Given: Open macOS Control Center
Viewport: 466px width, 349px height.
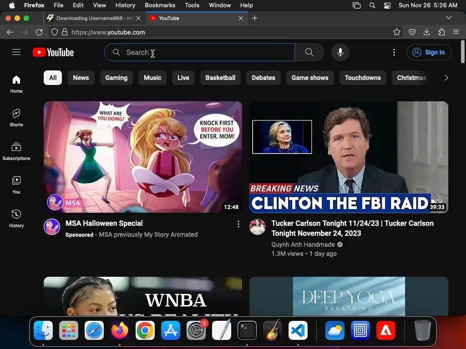Looking at the screenshot, I should point(387,5).
